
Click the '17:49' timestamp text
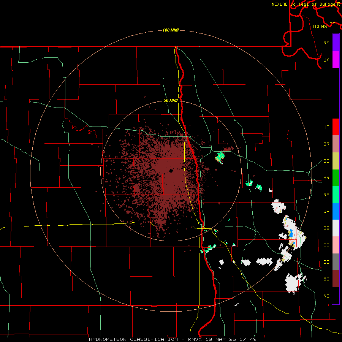coord(248,339)
